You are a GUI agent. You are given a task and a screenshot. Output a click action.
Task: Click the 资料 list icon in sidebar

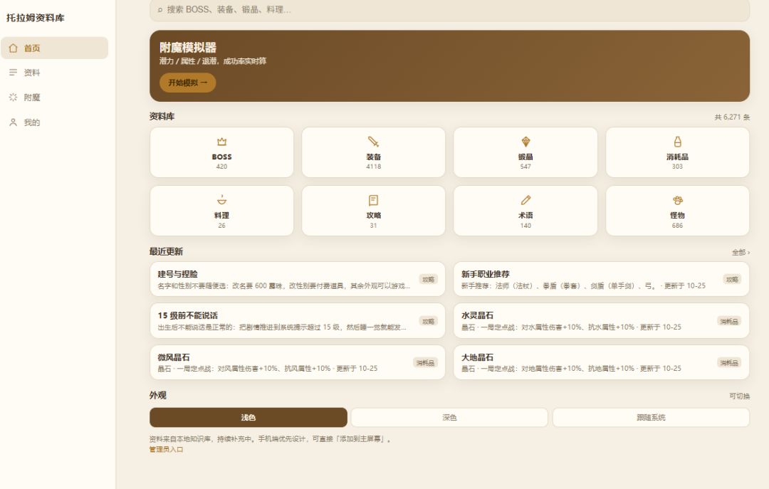pos(14,73)
